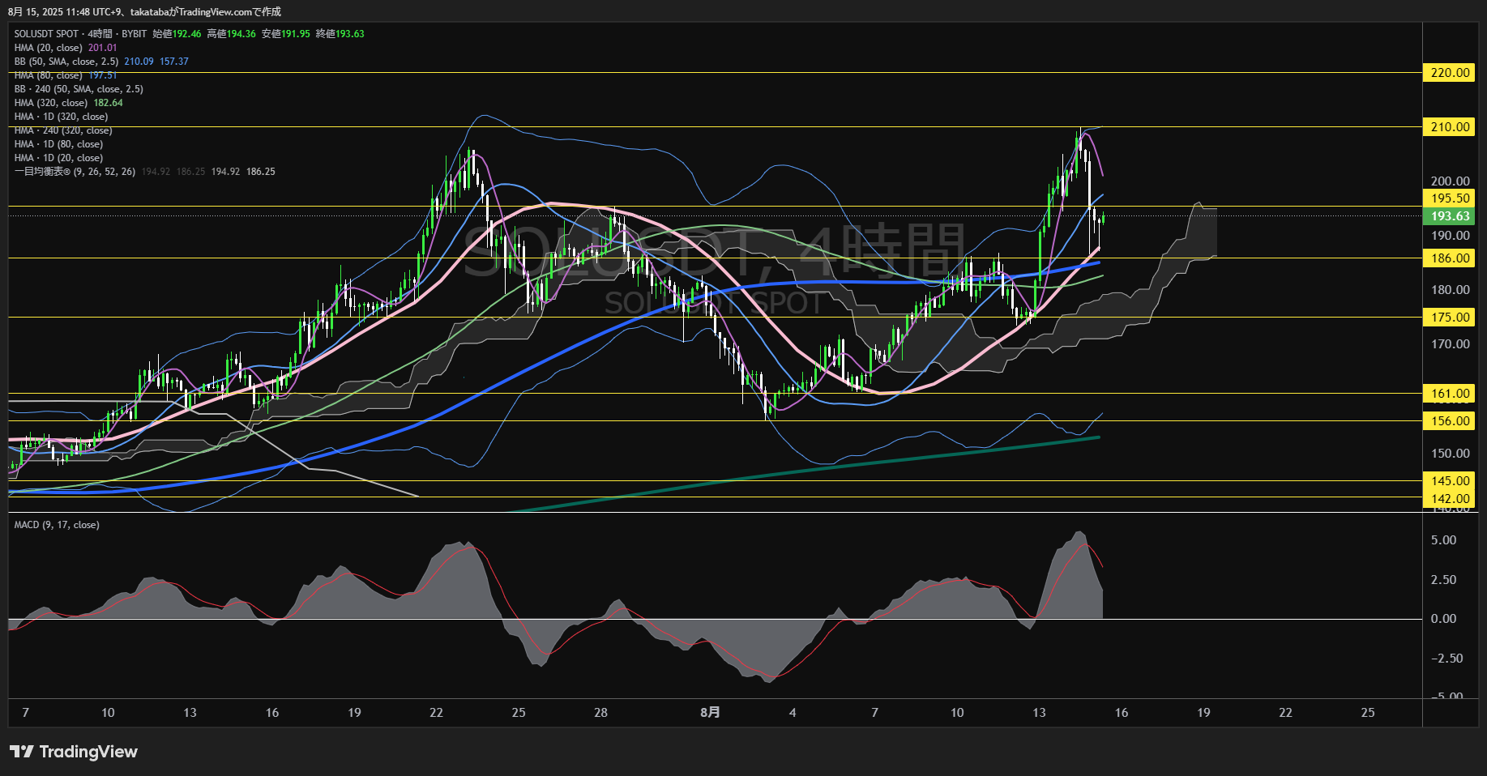
Task: Select BB (50, SMA, close, 2.5) 210.09 legend
Action: coord(101,62)
